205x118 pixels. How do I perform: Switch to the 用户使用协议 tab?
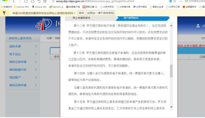click(131, 18)
